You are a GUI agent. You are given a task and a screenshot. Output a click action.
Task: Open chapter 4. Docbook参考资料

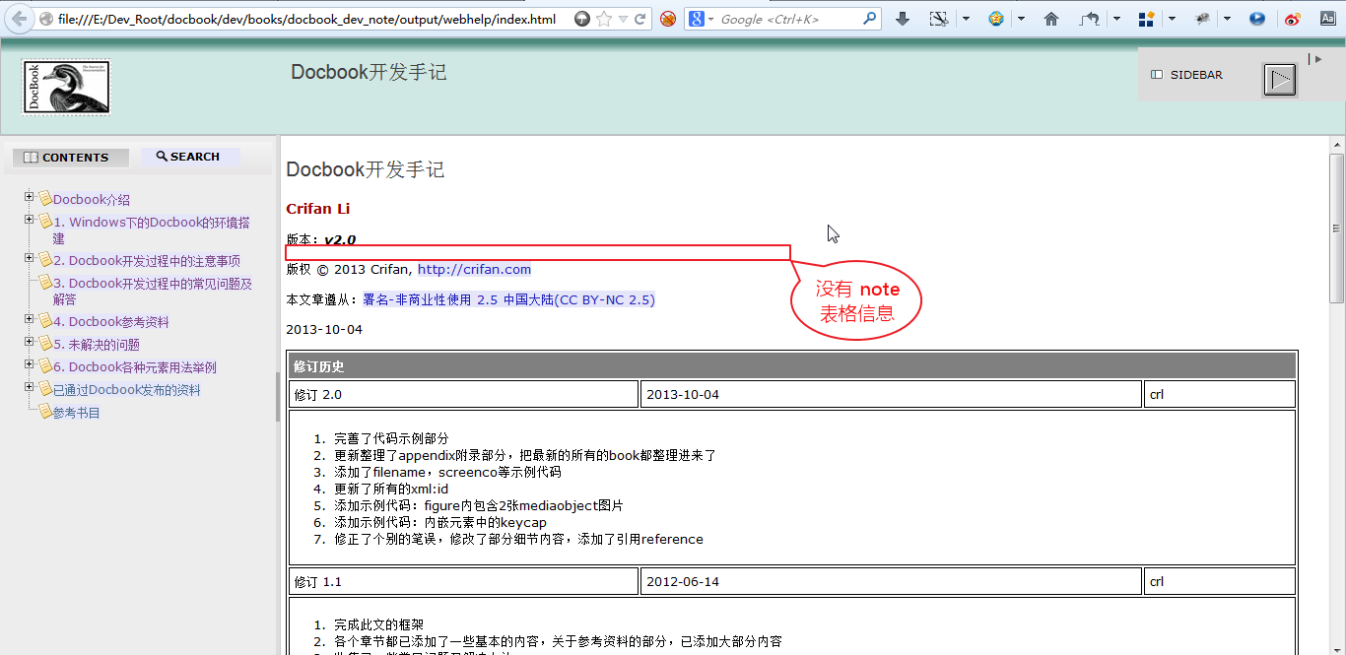point(111,322)
